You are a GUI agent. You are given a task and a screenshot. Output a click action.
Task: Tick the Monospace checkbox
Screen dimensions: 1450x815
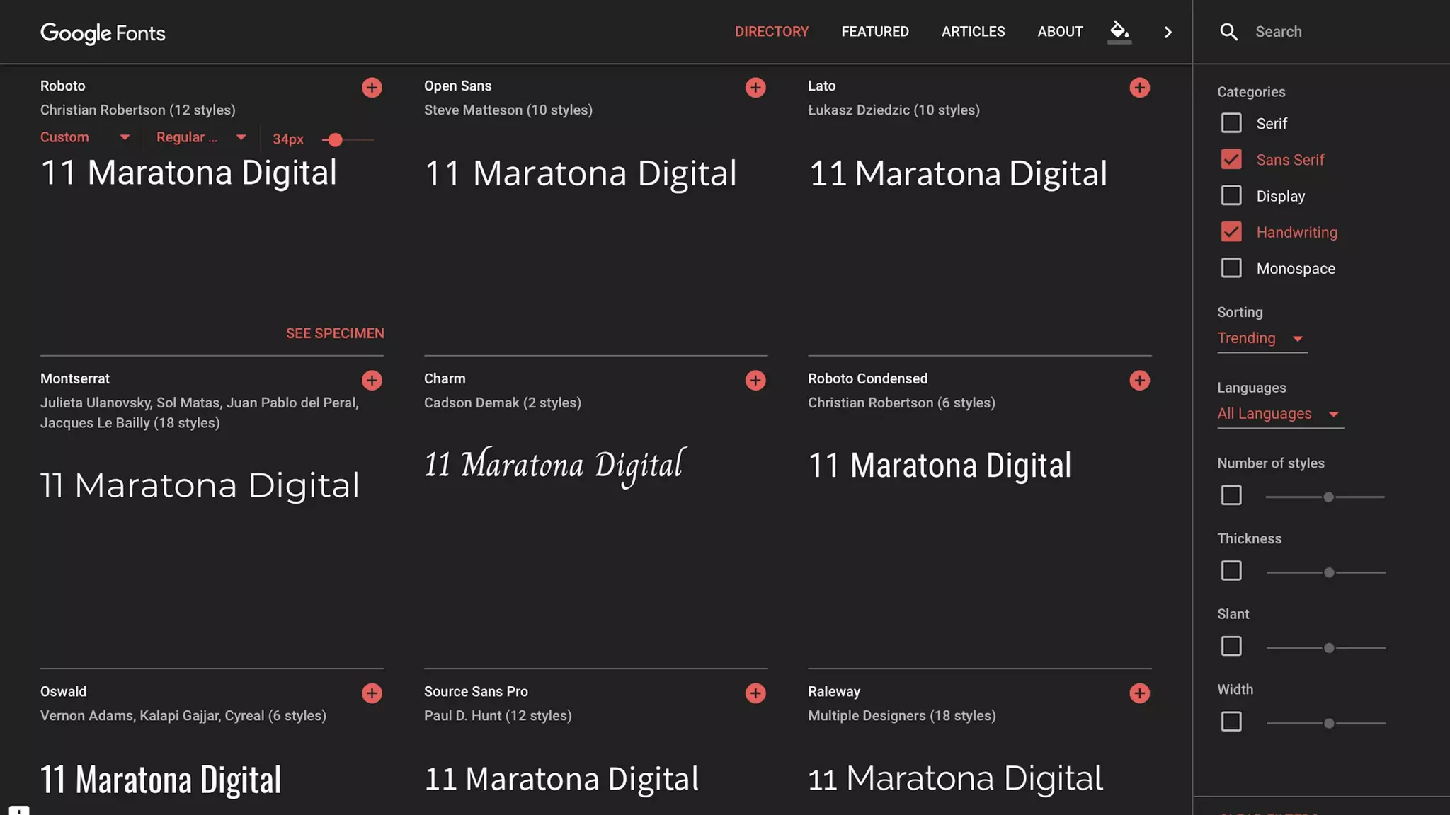(x=1231, y=268)
